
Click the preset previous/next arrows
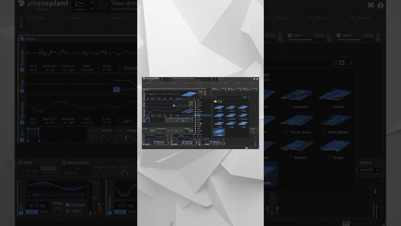coord(166,79)
